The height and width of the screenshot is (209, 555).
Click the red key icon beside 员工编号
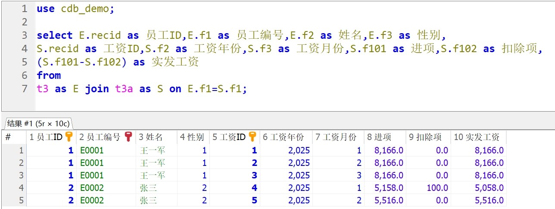128,137
